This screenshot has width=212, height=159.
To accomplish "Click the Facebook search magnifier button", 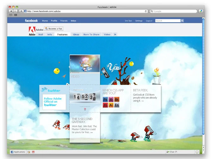I will (x=182, y=21).
